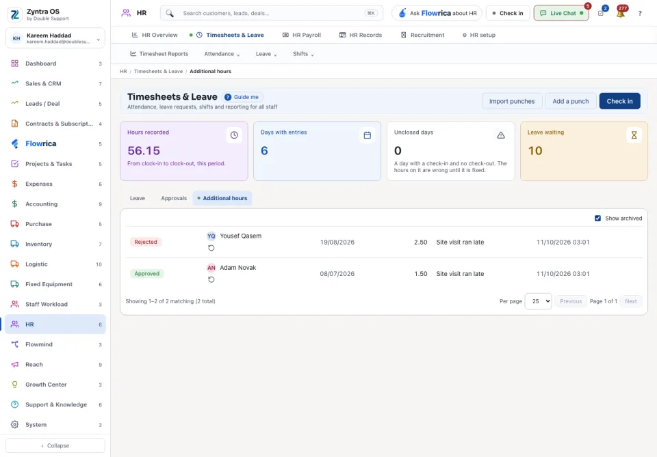657x457 pixels.
Task: Open Flowrica from the sidebar
Action: click(55, 144)
